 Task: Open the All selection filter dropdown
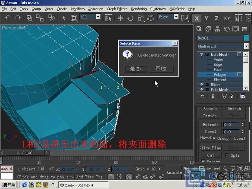point(98,17)
